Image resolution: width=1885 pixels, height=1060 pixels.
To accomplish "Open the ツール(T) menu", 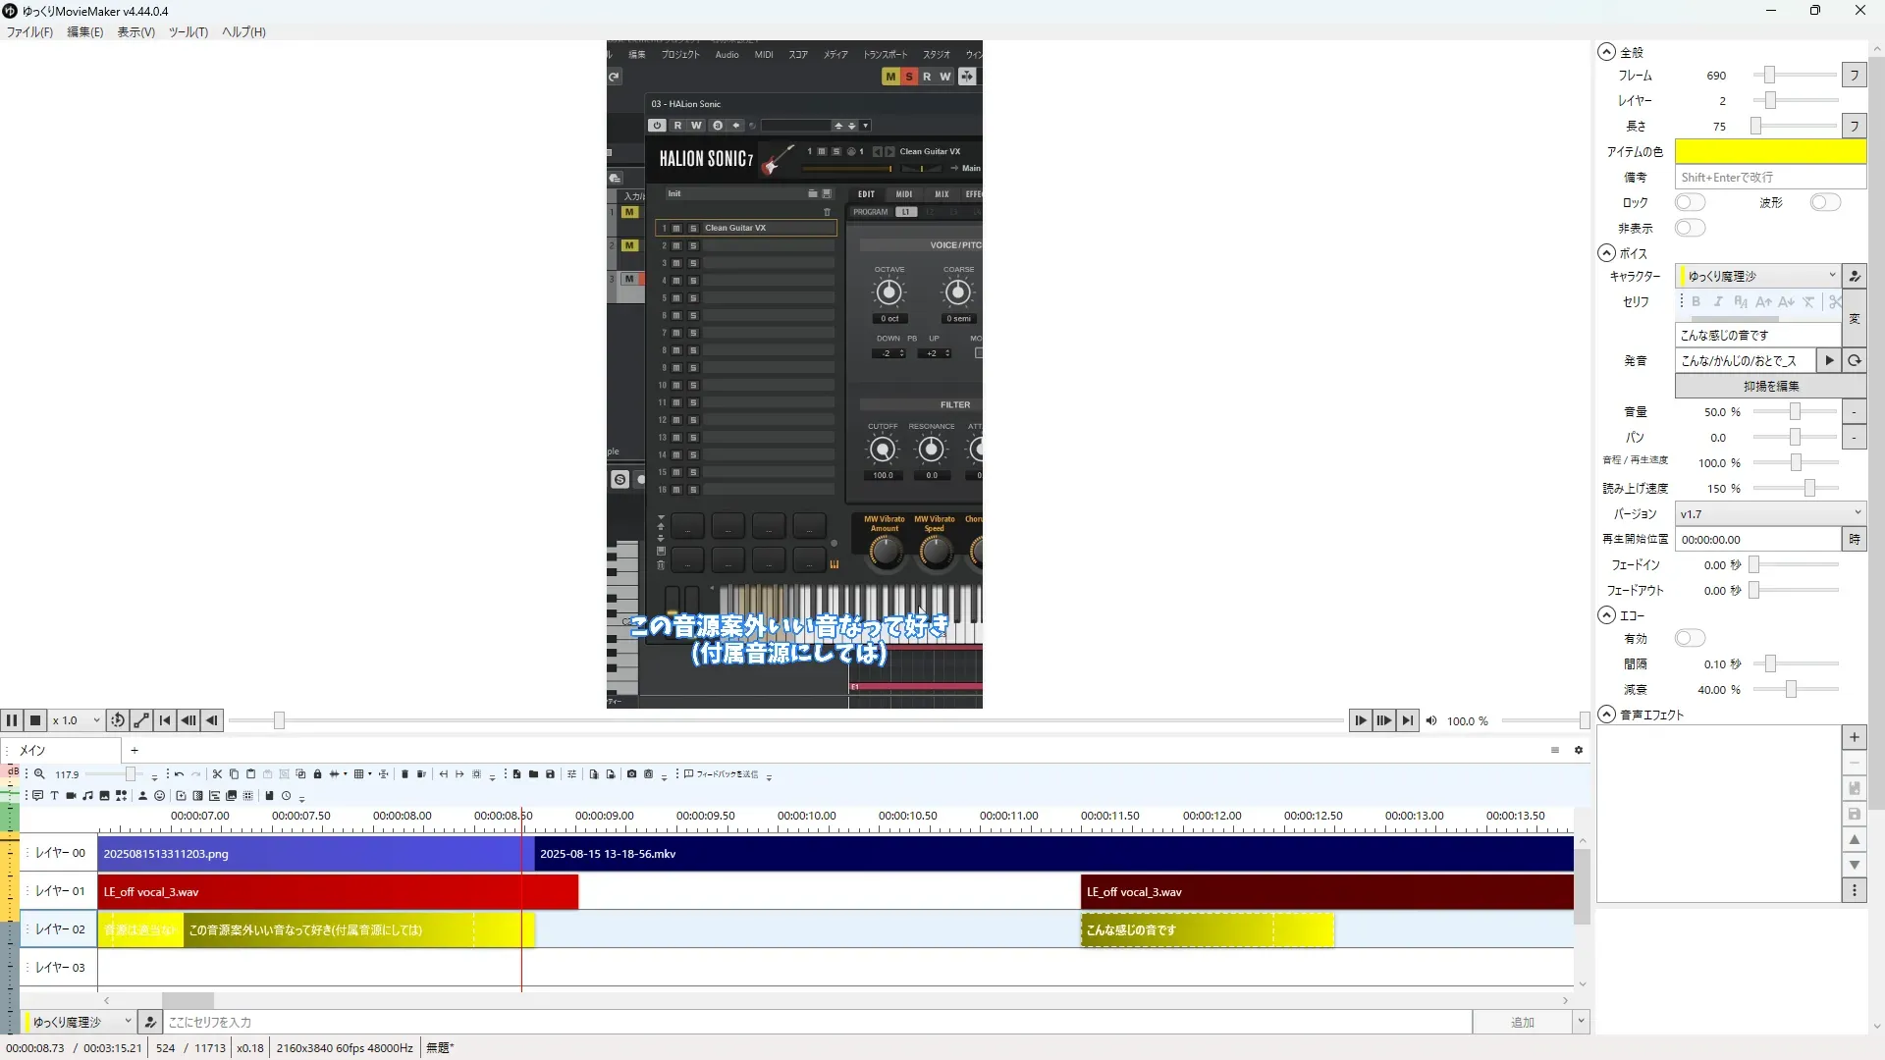I will [188, 31].
